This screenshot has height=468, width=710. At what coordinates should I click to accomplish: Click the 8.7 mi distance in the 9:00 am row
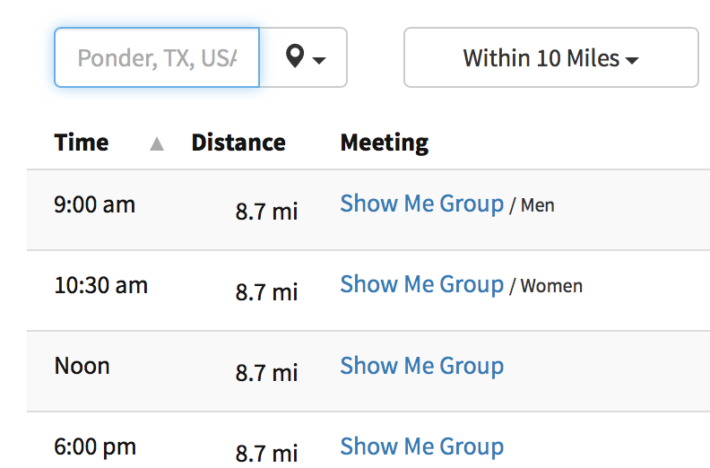(x=266, y=212)
